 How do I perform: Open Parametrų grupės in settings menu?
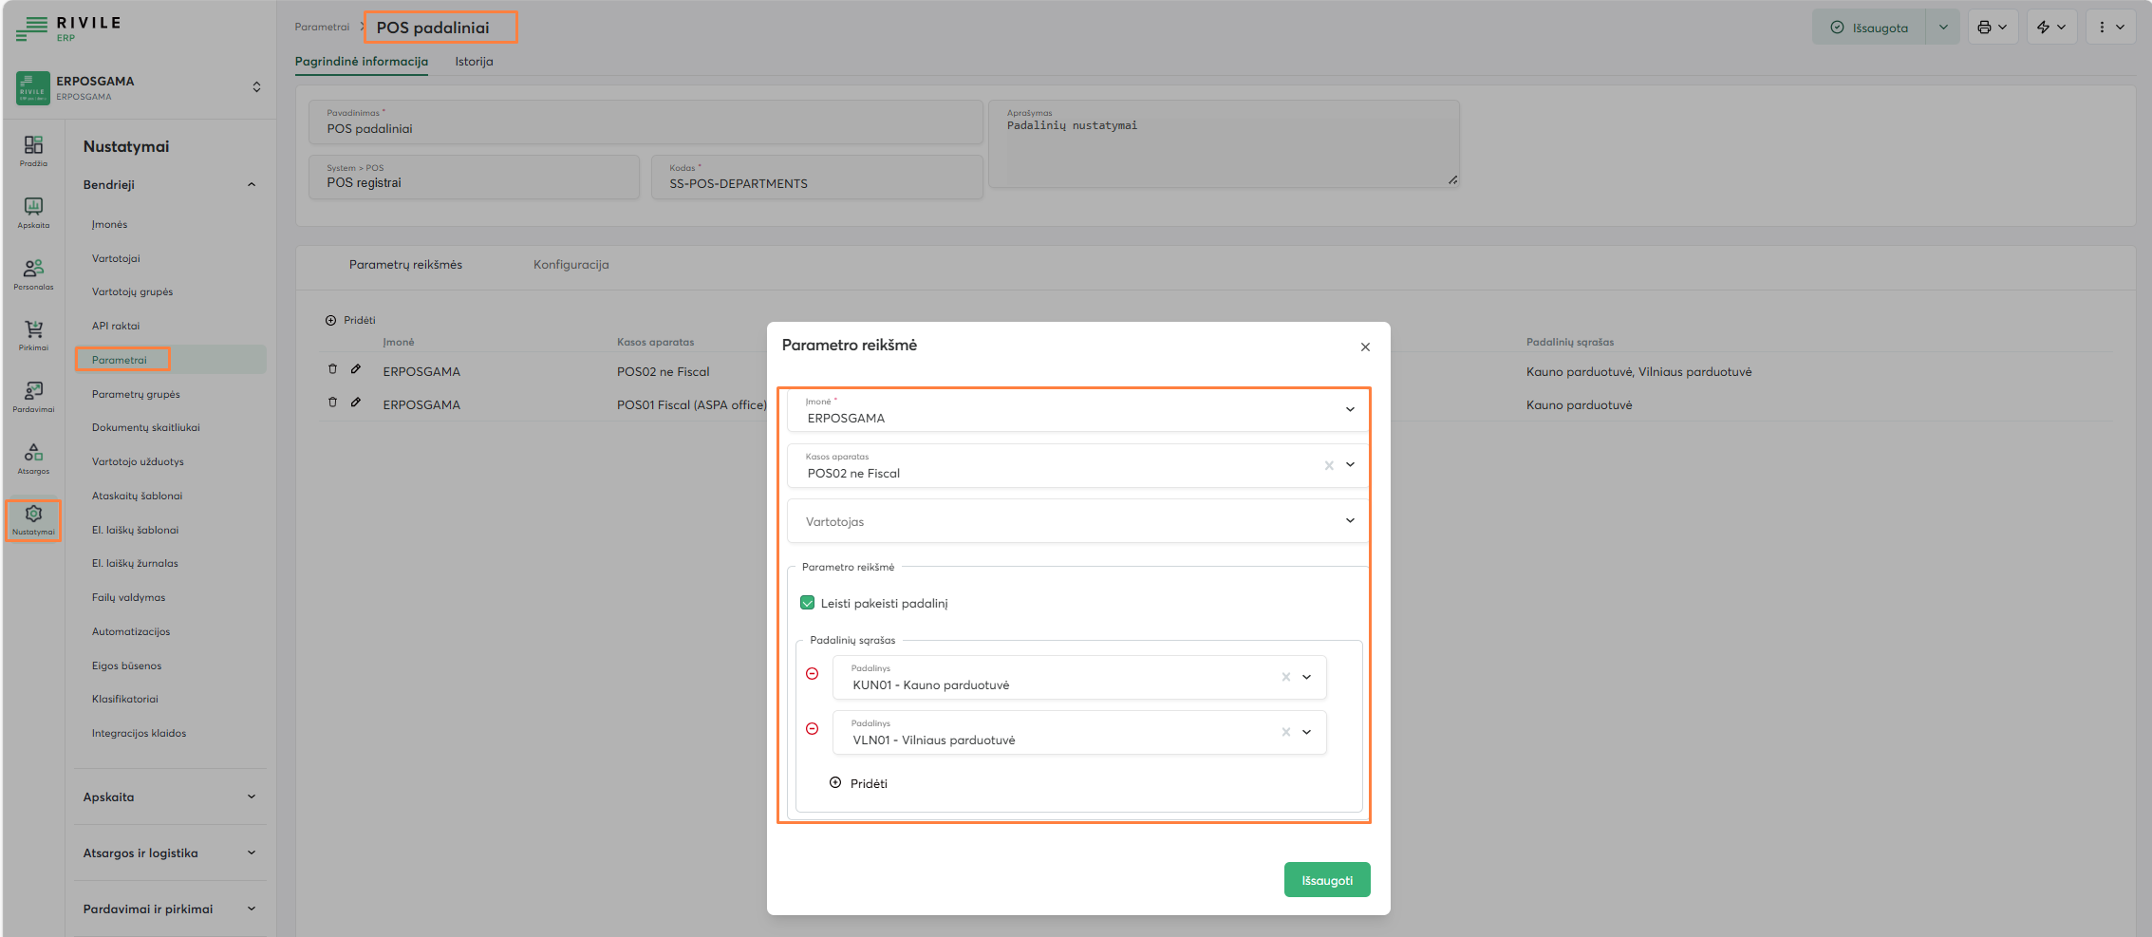pos(136,394)
